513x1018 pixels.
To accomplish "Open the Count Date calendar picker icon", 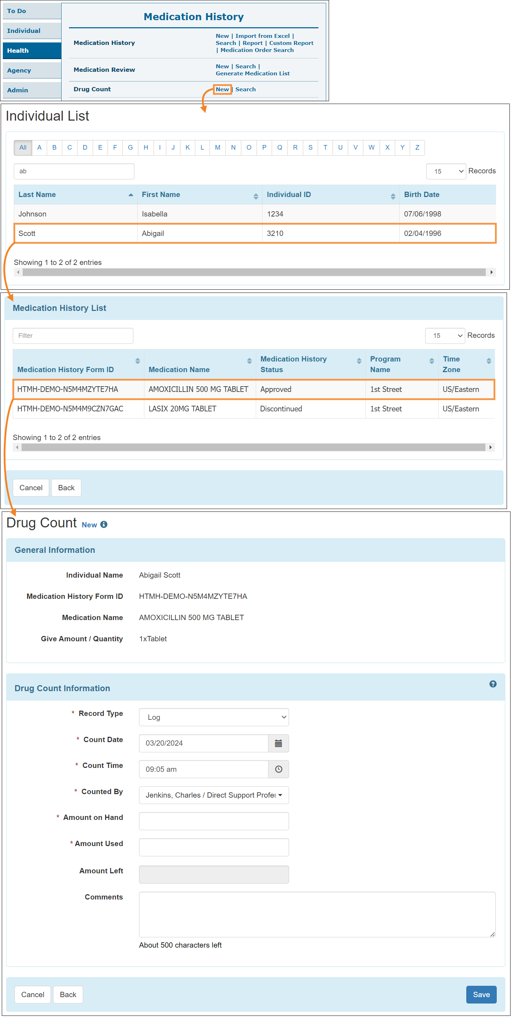I will 279,744.
